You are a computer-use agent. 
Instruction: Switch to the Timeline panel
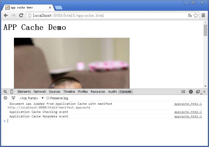tap(69, 91)
